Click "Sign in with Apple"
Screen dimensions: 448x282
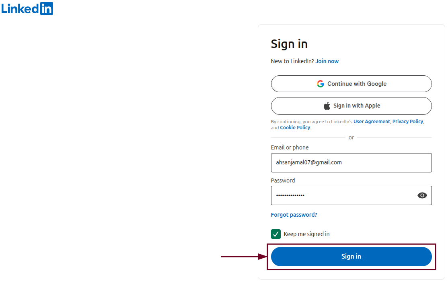tap(351, 106)
